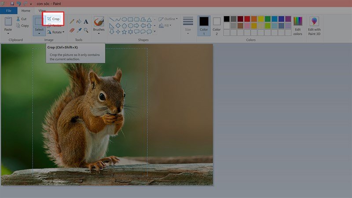The height and width of the screenshot is (198, 352).
Task: Select the Eraser tool
Action: coord(72,30)
